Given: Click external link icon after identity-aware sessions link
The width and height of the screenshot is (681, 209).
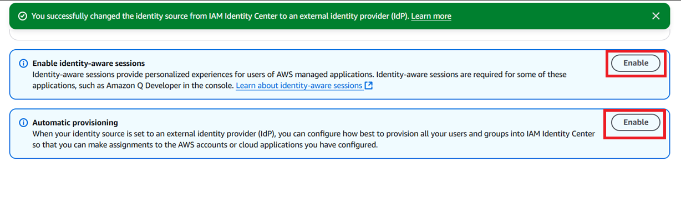Looking at the screenshot, I should coord(368,86).
